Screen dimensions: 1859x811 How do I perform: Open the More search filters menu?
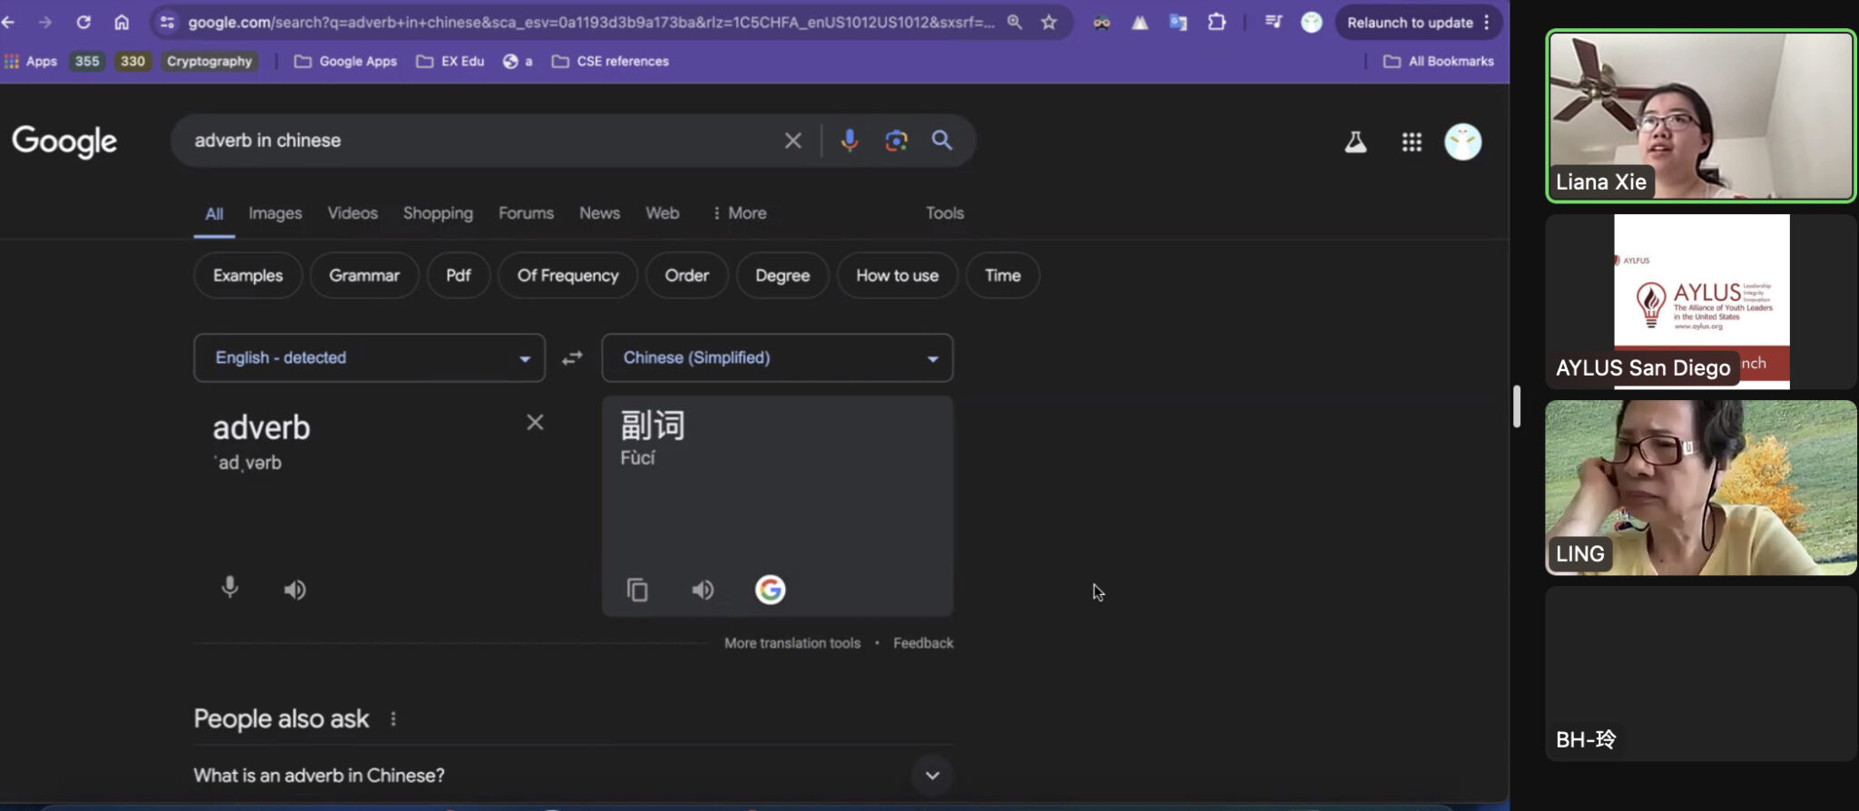[739, 213]
